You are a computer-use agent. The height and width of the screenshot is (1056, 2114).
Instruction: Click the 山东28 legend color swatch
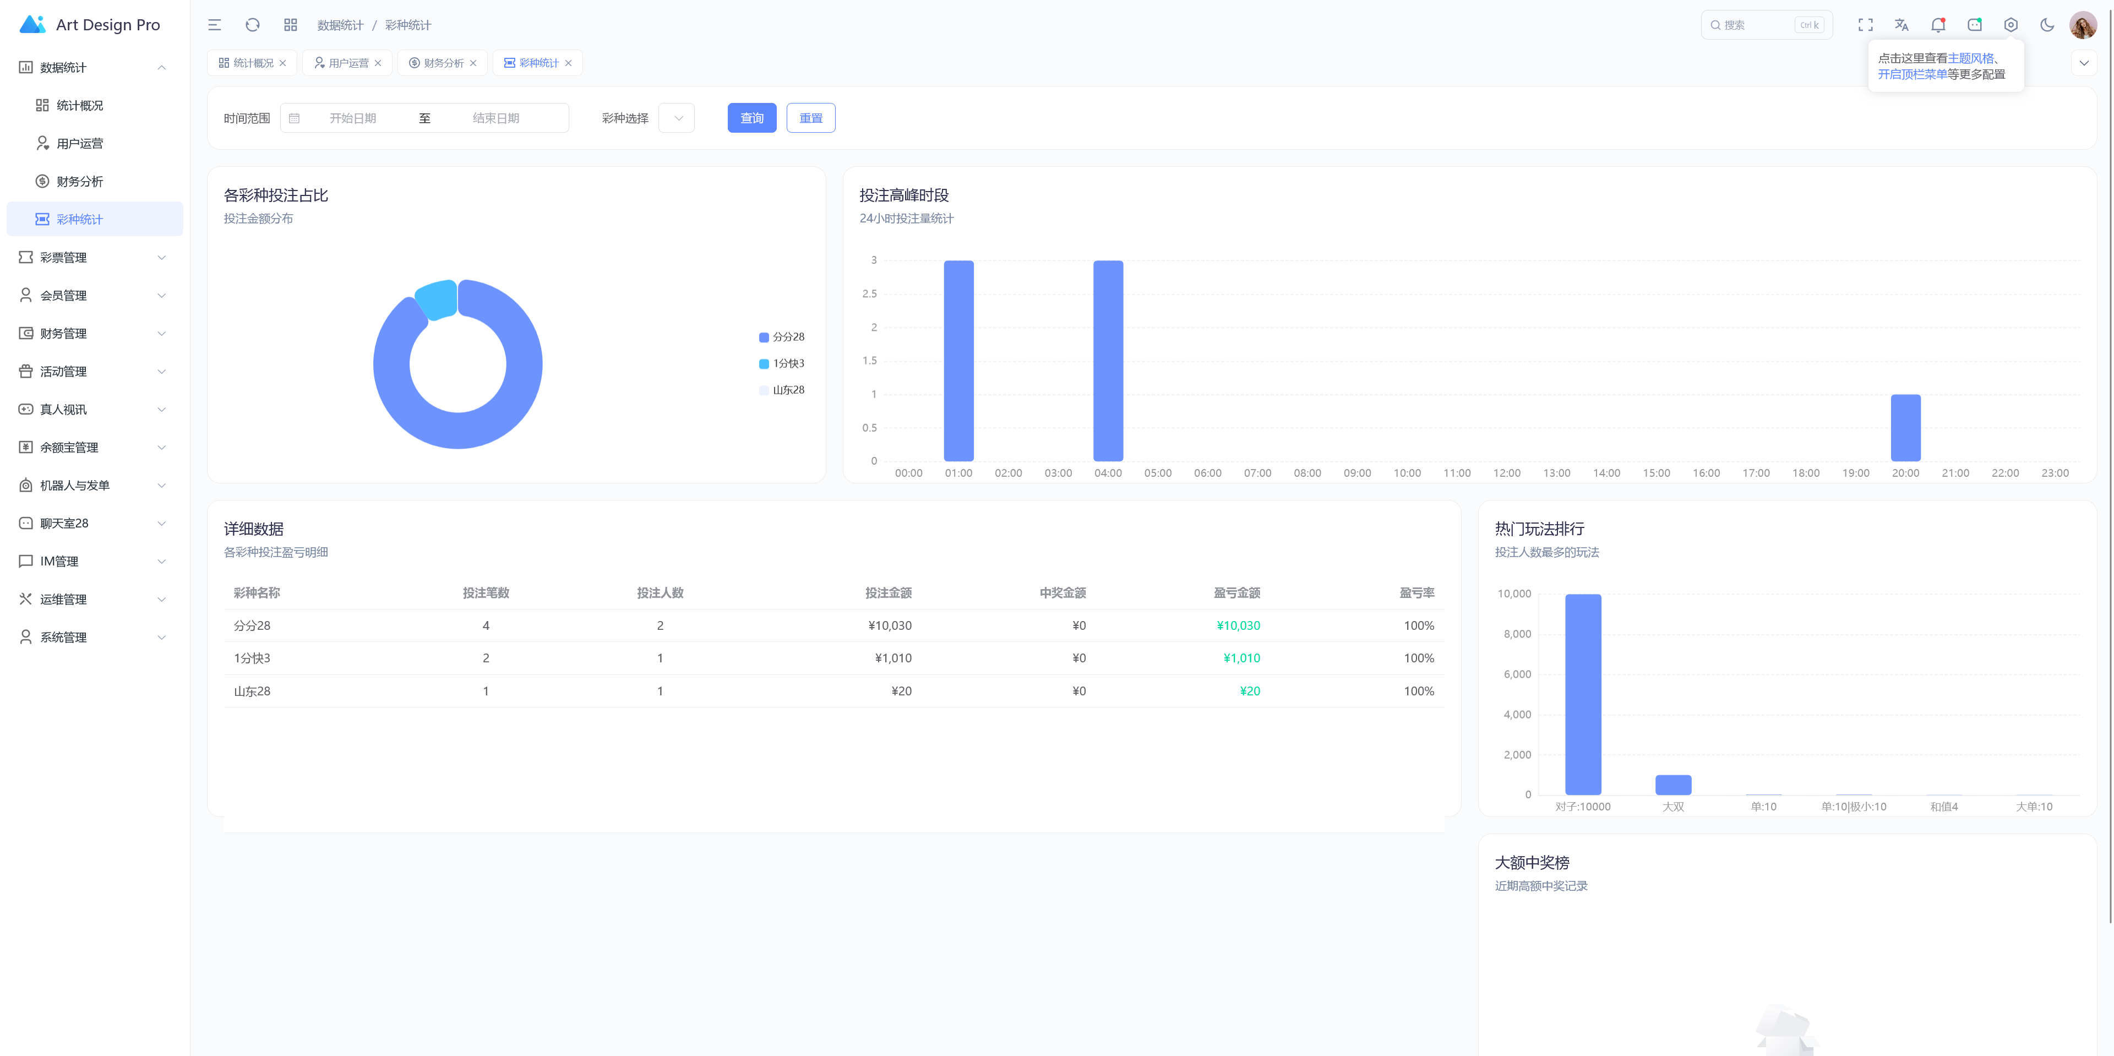(764, 390)
